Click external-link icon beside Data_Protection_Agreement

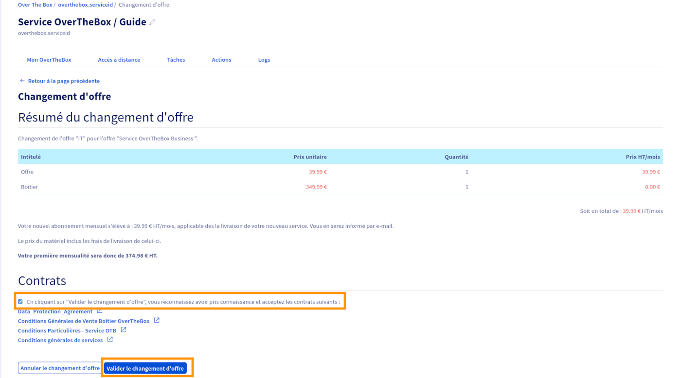pyautogui.click(x=100, y=311)
